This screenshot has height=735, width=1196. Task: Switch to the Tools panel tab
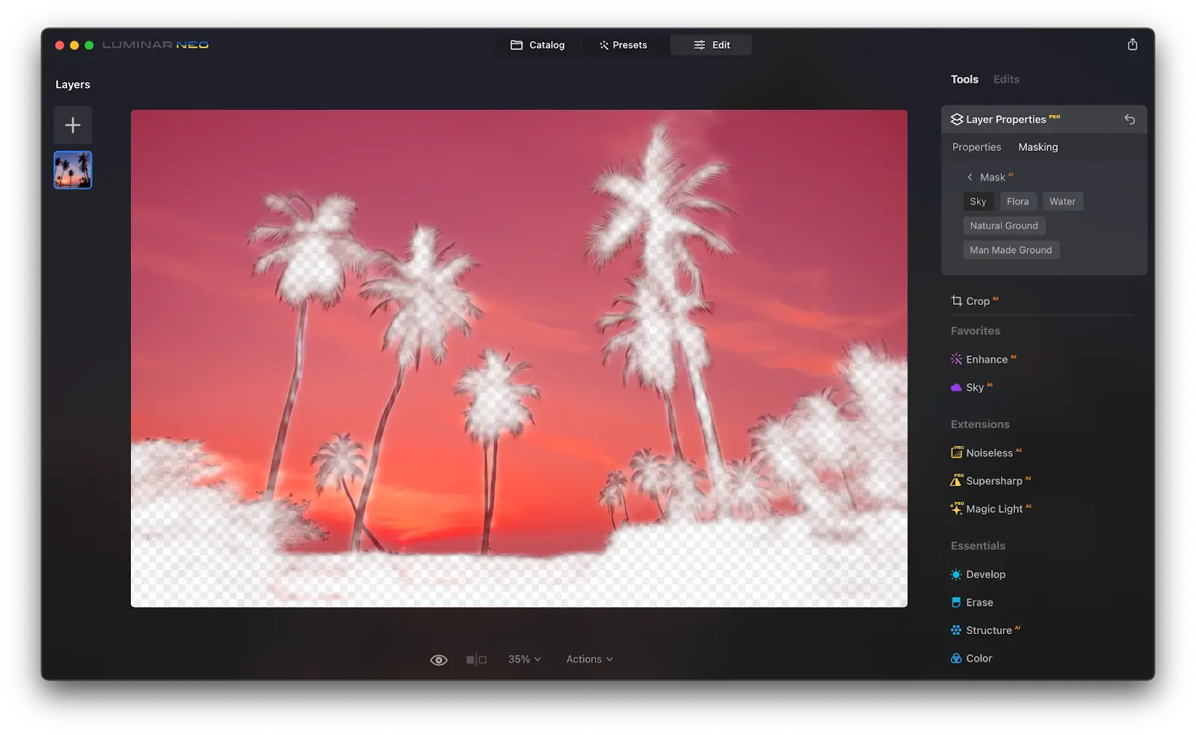coord(964,79)
